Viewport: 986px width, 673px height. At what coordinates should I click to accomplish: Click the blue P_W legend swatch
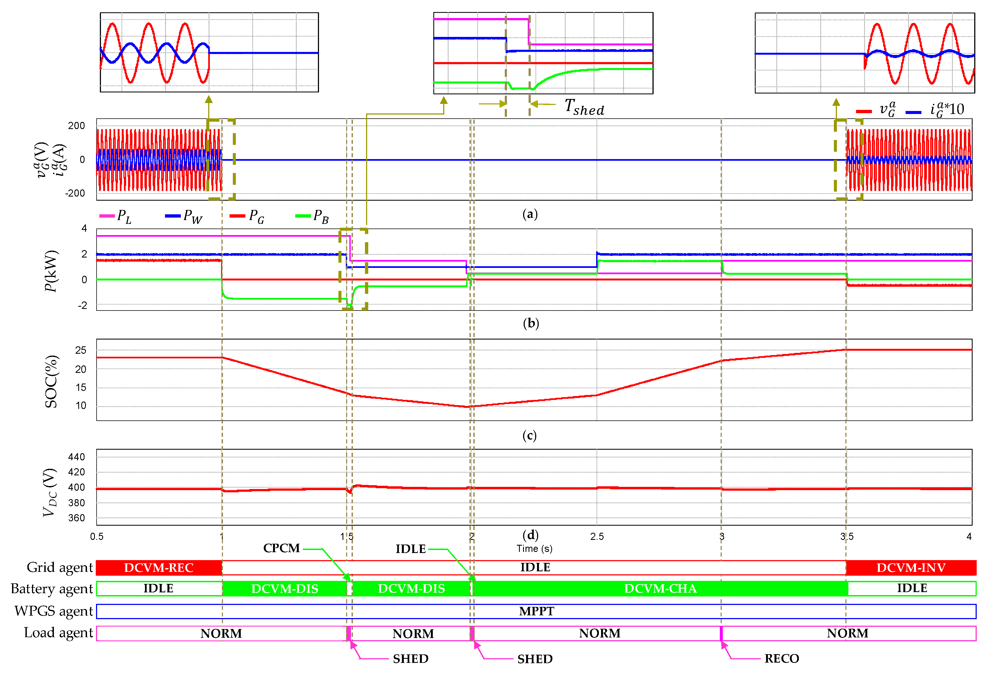173,216
